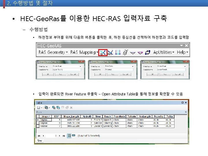This screenshot has height=156, width=208.
Task: Click the record number field
Action: click(51, 136)
